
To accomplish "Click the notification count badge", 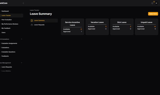I will [154, 2].
